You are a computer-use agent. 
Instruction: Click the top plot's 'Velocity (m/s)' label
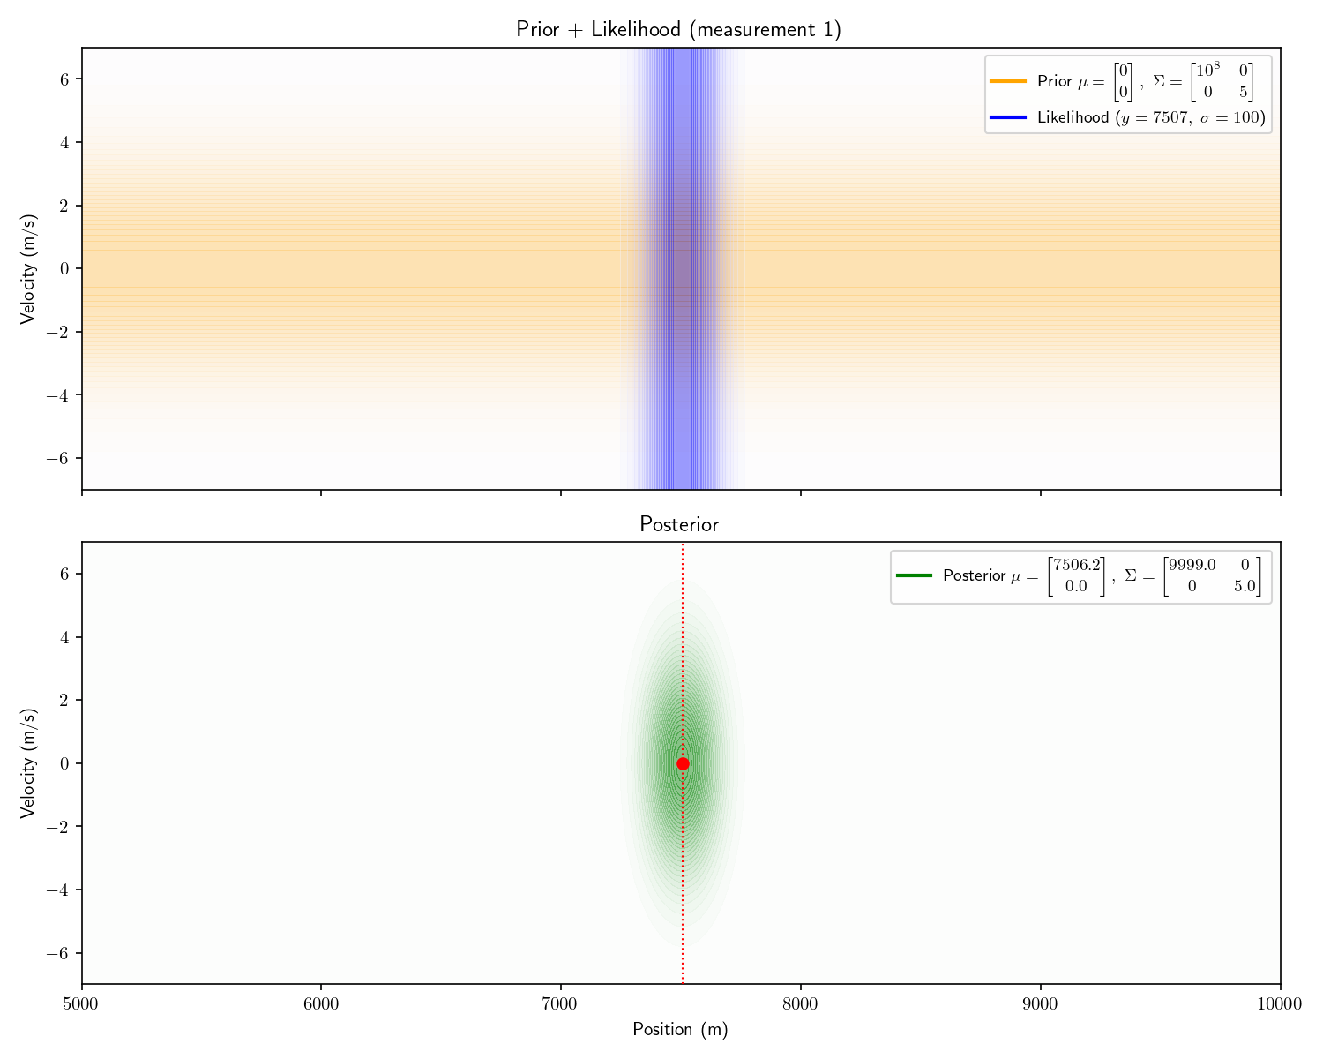click(29, 268)
